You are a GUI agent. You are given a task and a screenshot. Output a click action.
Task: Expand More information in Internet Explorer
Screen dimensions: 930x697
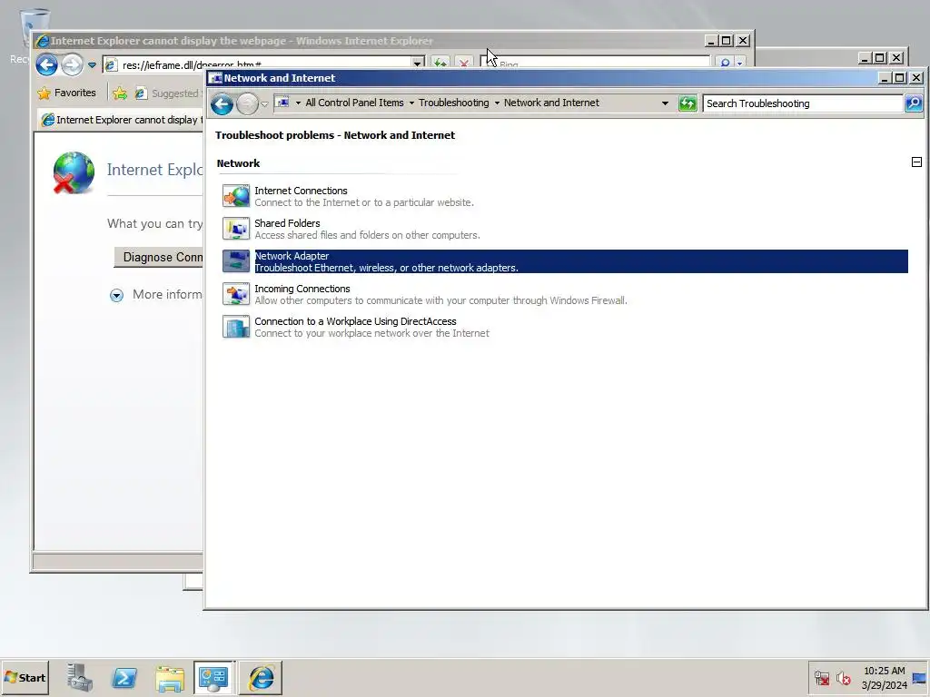click(x=117, y=295)
